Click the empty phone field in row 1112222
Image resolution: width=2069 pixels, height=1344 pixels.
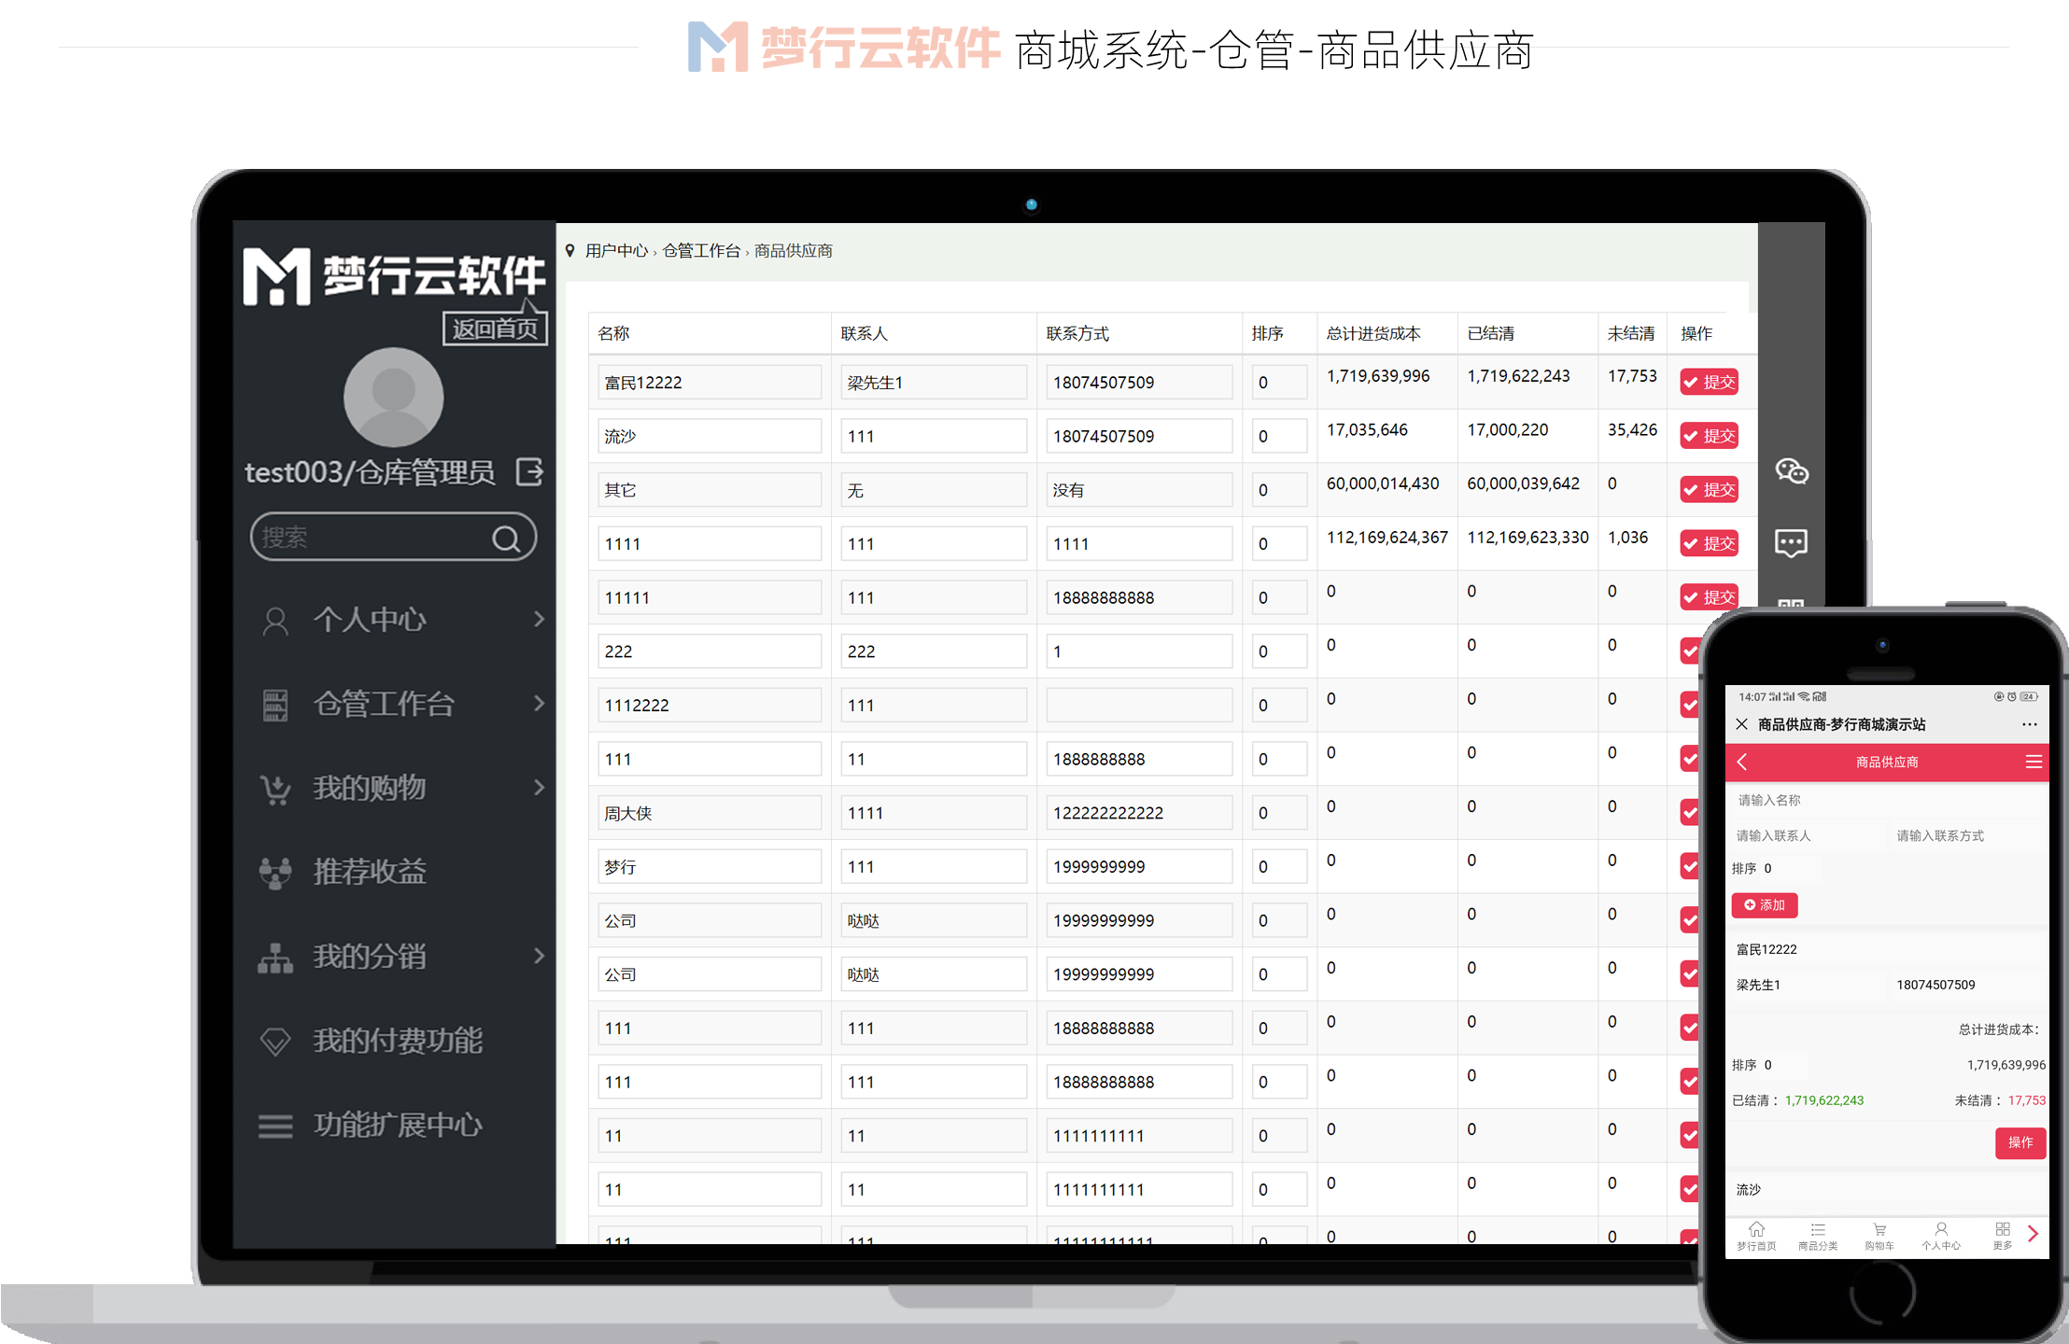[1139, 706]
